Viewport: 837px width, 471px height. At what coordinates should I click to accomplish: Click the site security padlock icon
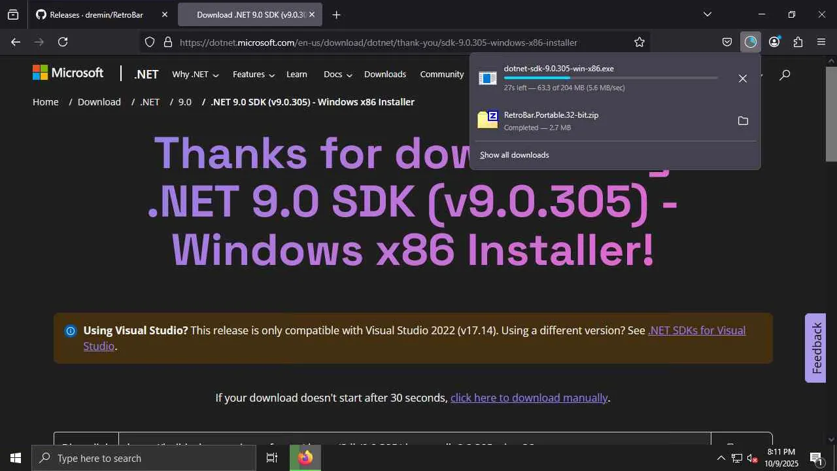(167, 42)
